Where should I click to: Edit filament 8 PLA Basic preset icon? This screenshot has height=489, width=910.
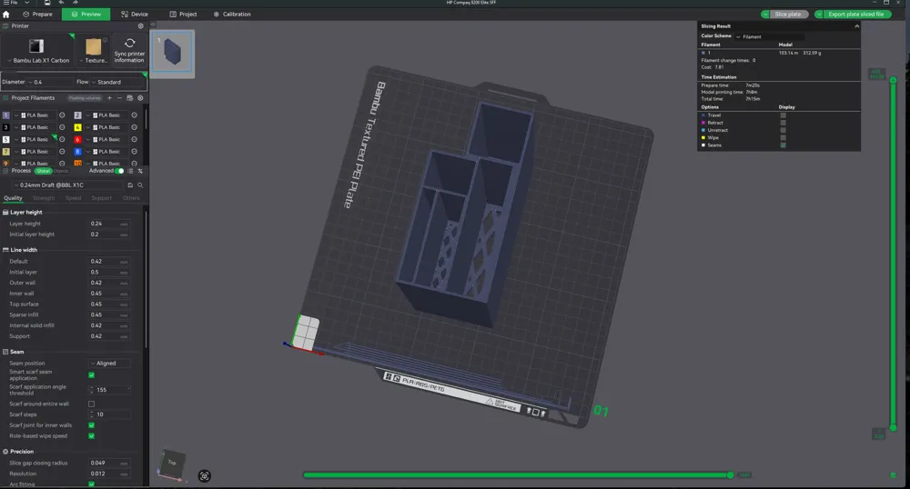[x=134, y=152]
